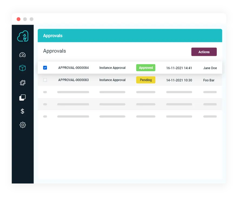Screen dimensions: 238x198
Task: Check the APPROVAL-0000083 row checkbox
Action: pos(45,80)
